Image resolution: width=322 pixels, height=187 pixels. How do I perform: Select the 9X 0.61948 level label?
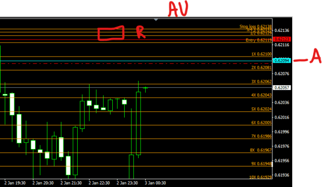tap(261, 164)
